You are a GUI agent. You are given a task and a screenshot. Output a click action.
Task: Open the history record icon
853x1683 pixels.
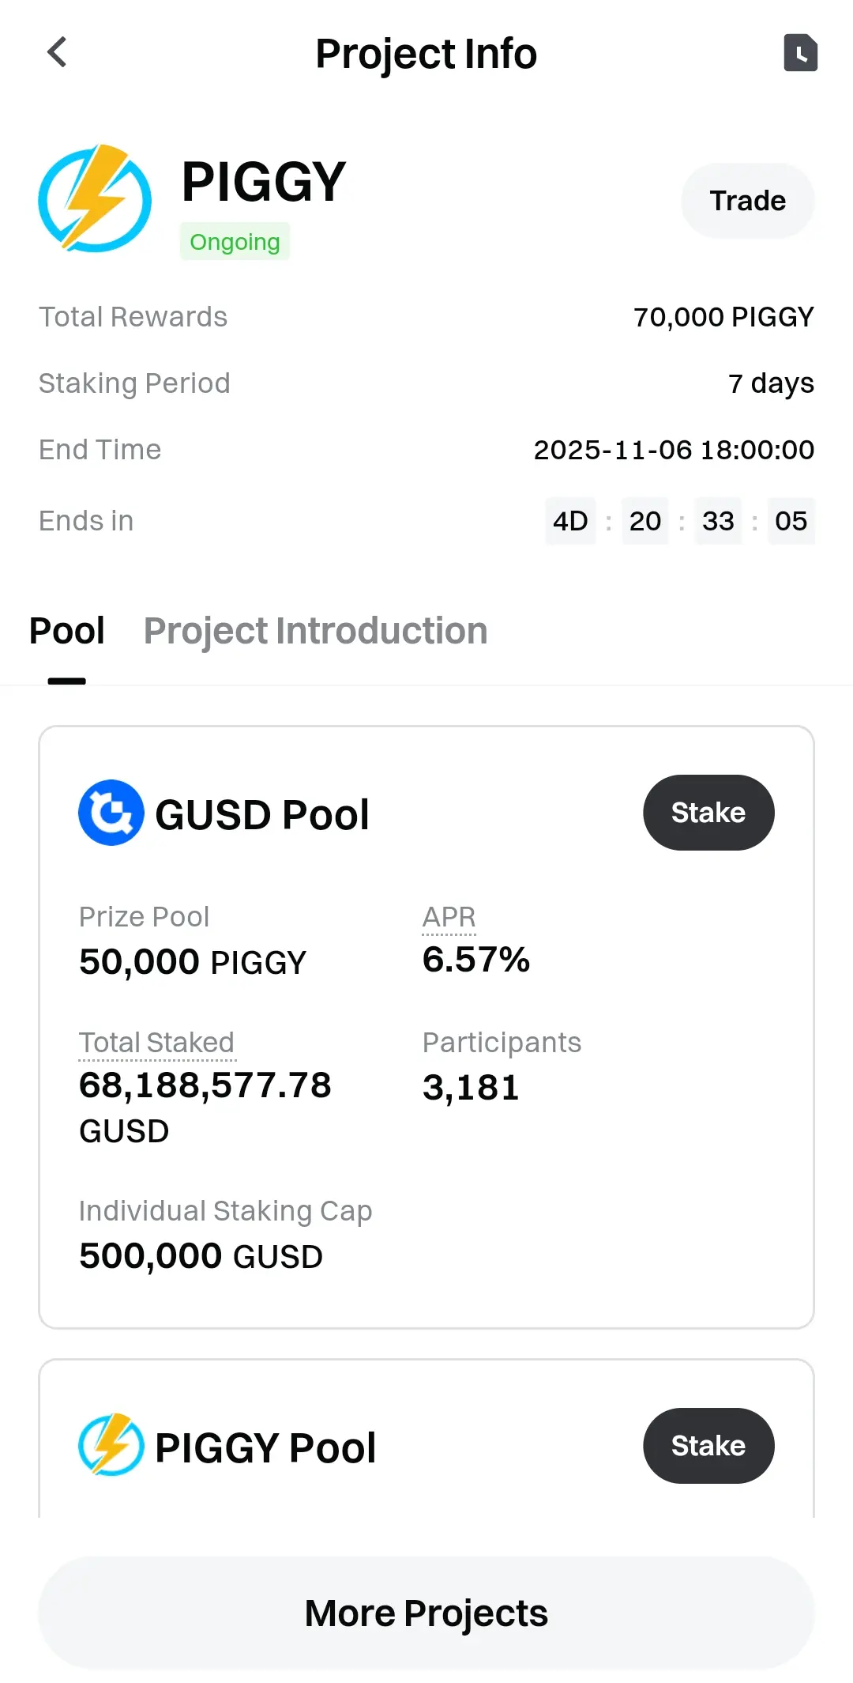click(800, 53)
